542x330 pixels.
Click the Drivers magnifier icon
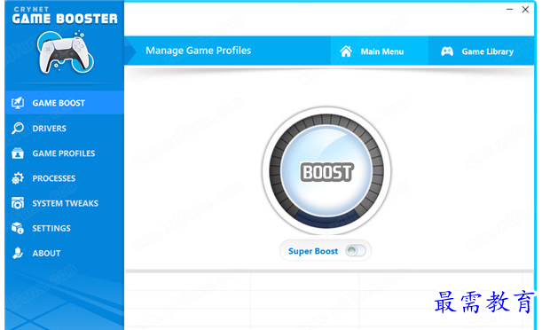[18, 129]
